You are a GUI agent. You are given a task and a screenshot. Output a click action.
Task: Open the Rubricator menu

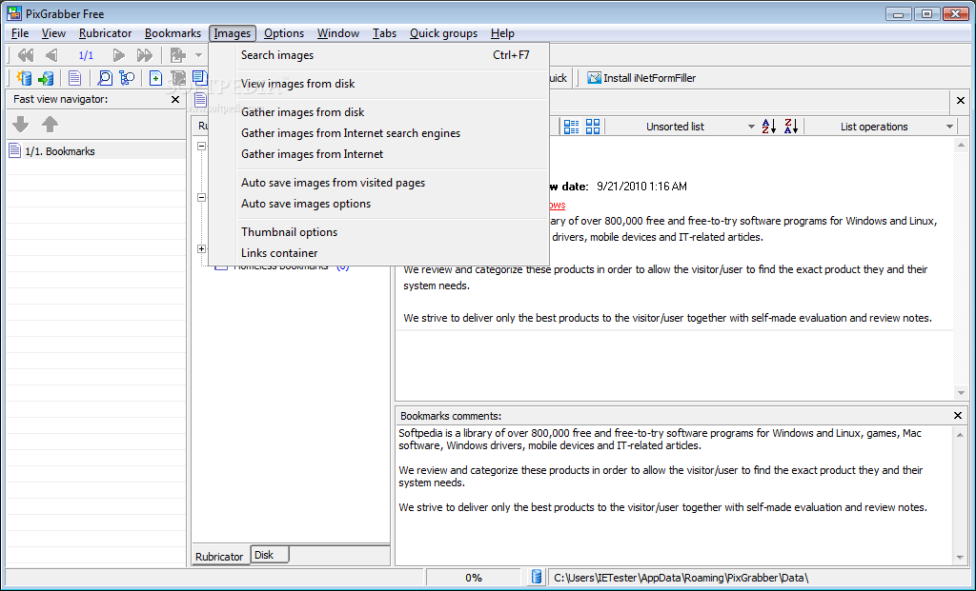[105, 33]
